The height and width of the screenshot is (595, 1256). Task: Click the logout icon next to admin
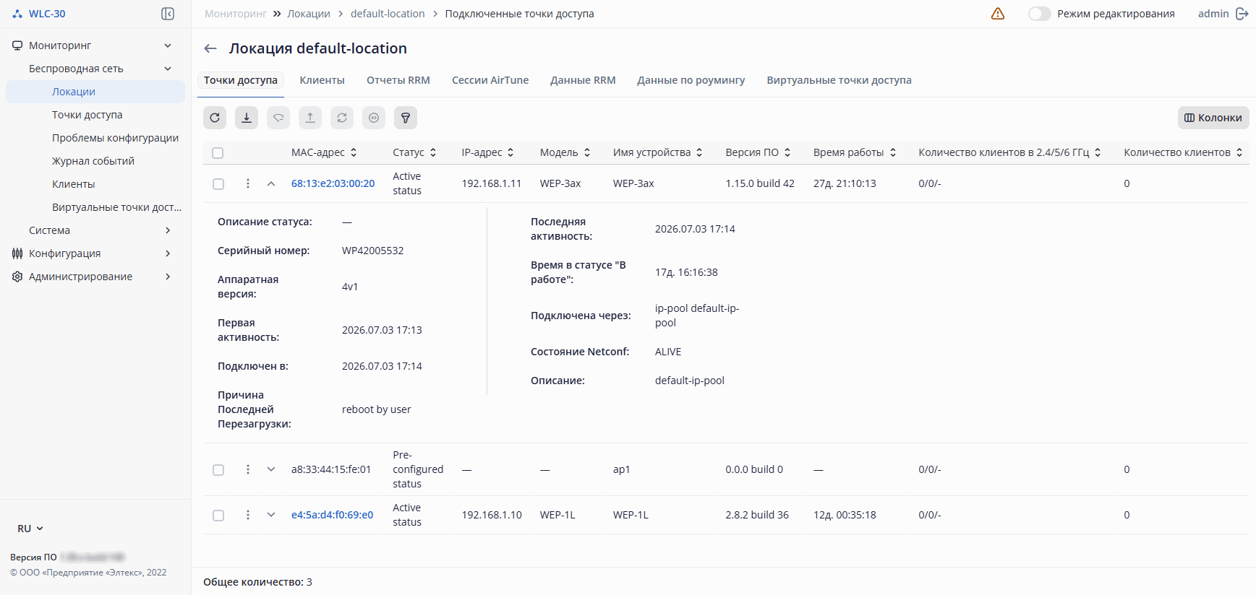(x=1242, y=14)
